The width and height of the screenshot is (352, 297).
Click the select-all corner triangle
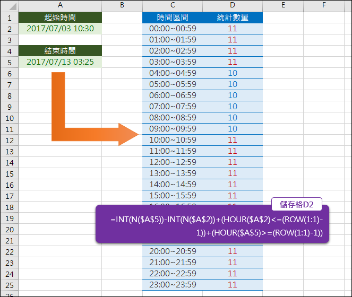[13, 6]
